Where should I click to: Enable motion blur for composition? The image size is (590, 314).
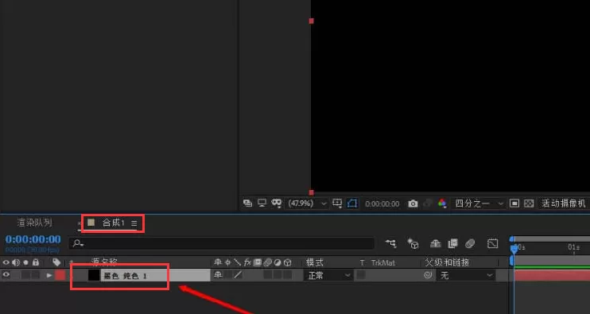[x=470, y=244]
